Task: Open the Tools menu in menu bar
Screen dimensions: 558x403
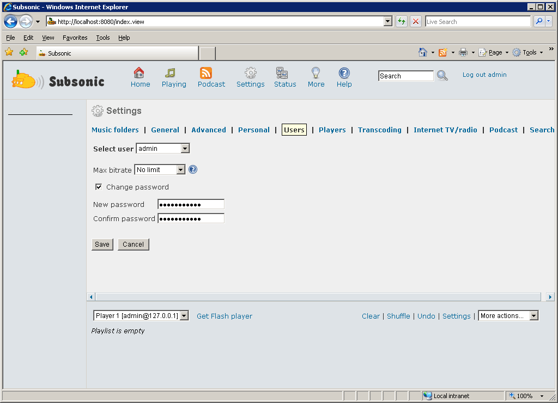Action: 103,38
